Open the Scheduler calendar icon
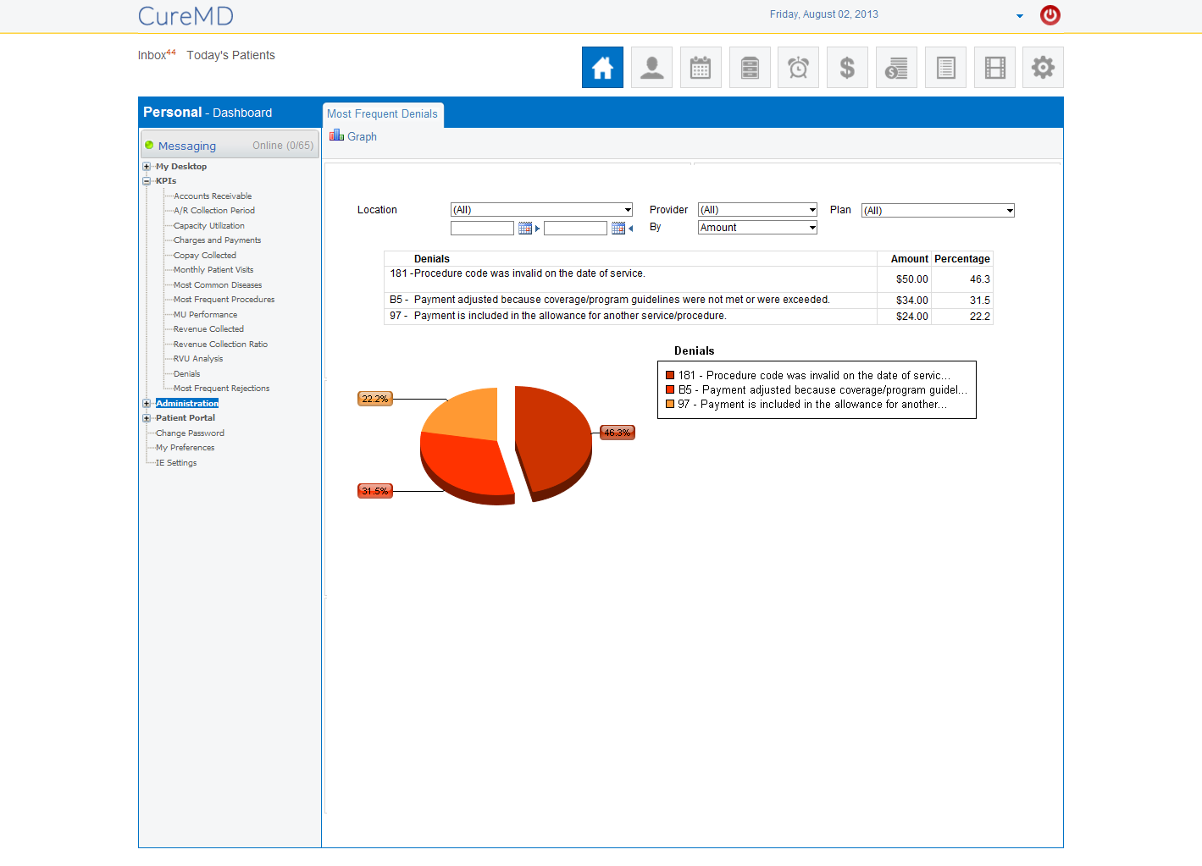 tap(701, 68)
